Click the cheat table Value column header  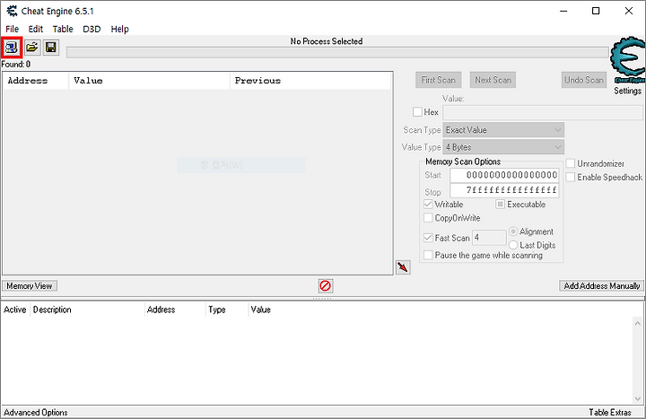tap(261, 310)
